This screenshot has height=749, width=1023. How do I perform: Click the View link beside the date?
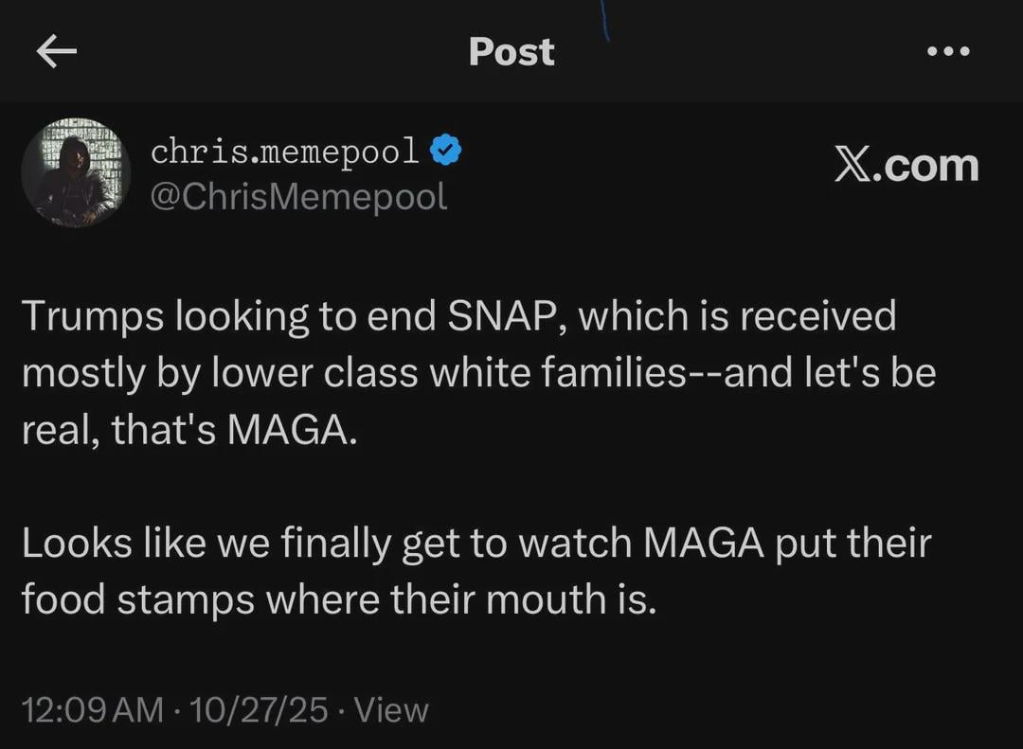click(390, 709)
